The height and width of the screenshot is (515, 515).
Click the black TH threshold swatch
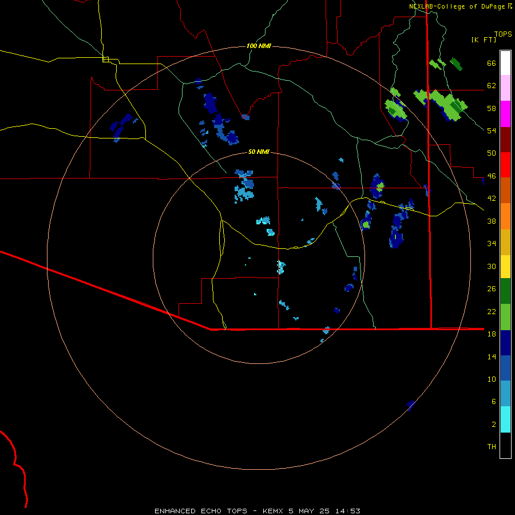(x=505, y=445)
